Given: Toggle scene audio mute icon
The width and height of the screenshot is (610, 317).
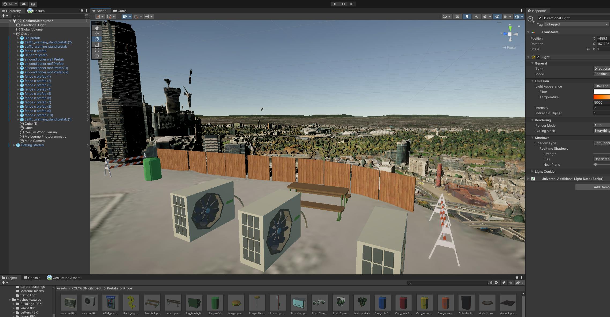Looking at the screenshot, I should tap(476, 17).
